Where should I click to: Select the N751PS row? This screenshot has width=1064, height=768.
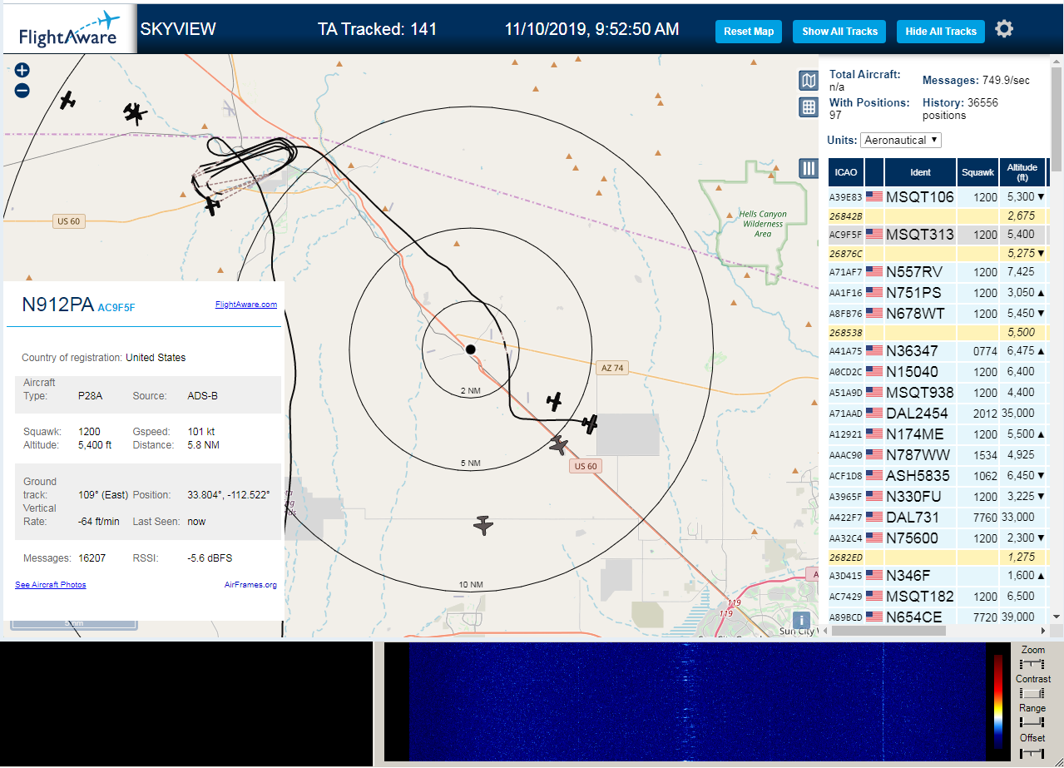(938, 293)
